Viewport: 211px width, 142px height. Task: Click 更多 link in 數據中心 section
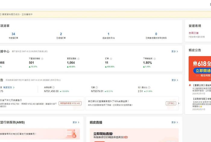point(175,51)
